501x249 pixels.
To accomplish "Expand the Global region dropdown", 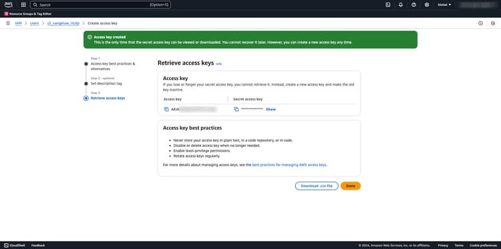I will pyautogui.click(x=444, y=5).
